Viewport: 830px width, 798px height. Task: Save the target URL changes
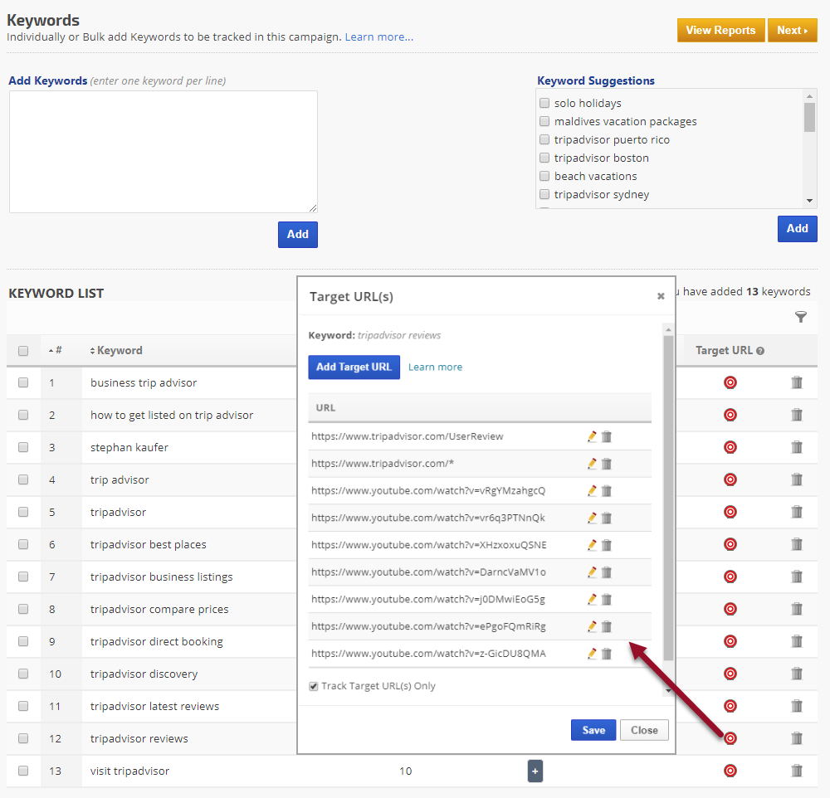(593, 730)
